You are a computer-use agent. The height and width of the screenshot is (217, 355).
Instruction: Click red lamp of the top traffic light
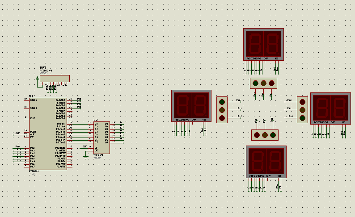(272, 83)
